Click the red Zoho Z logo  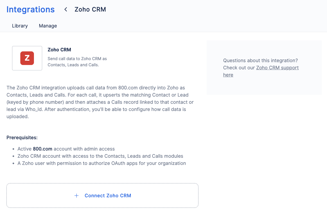point(27,58)
